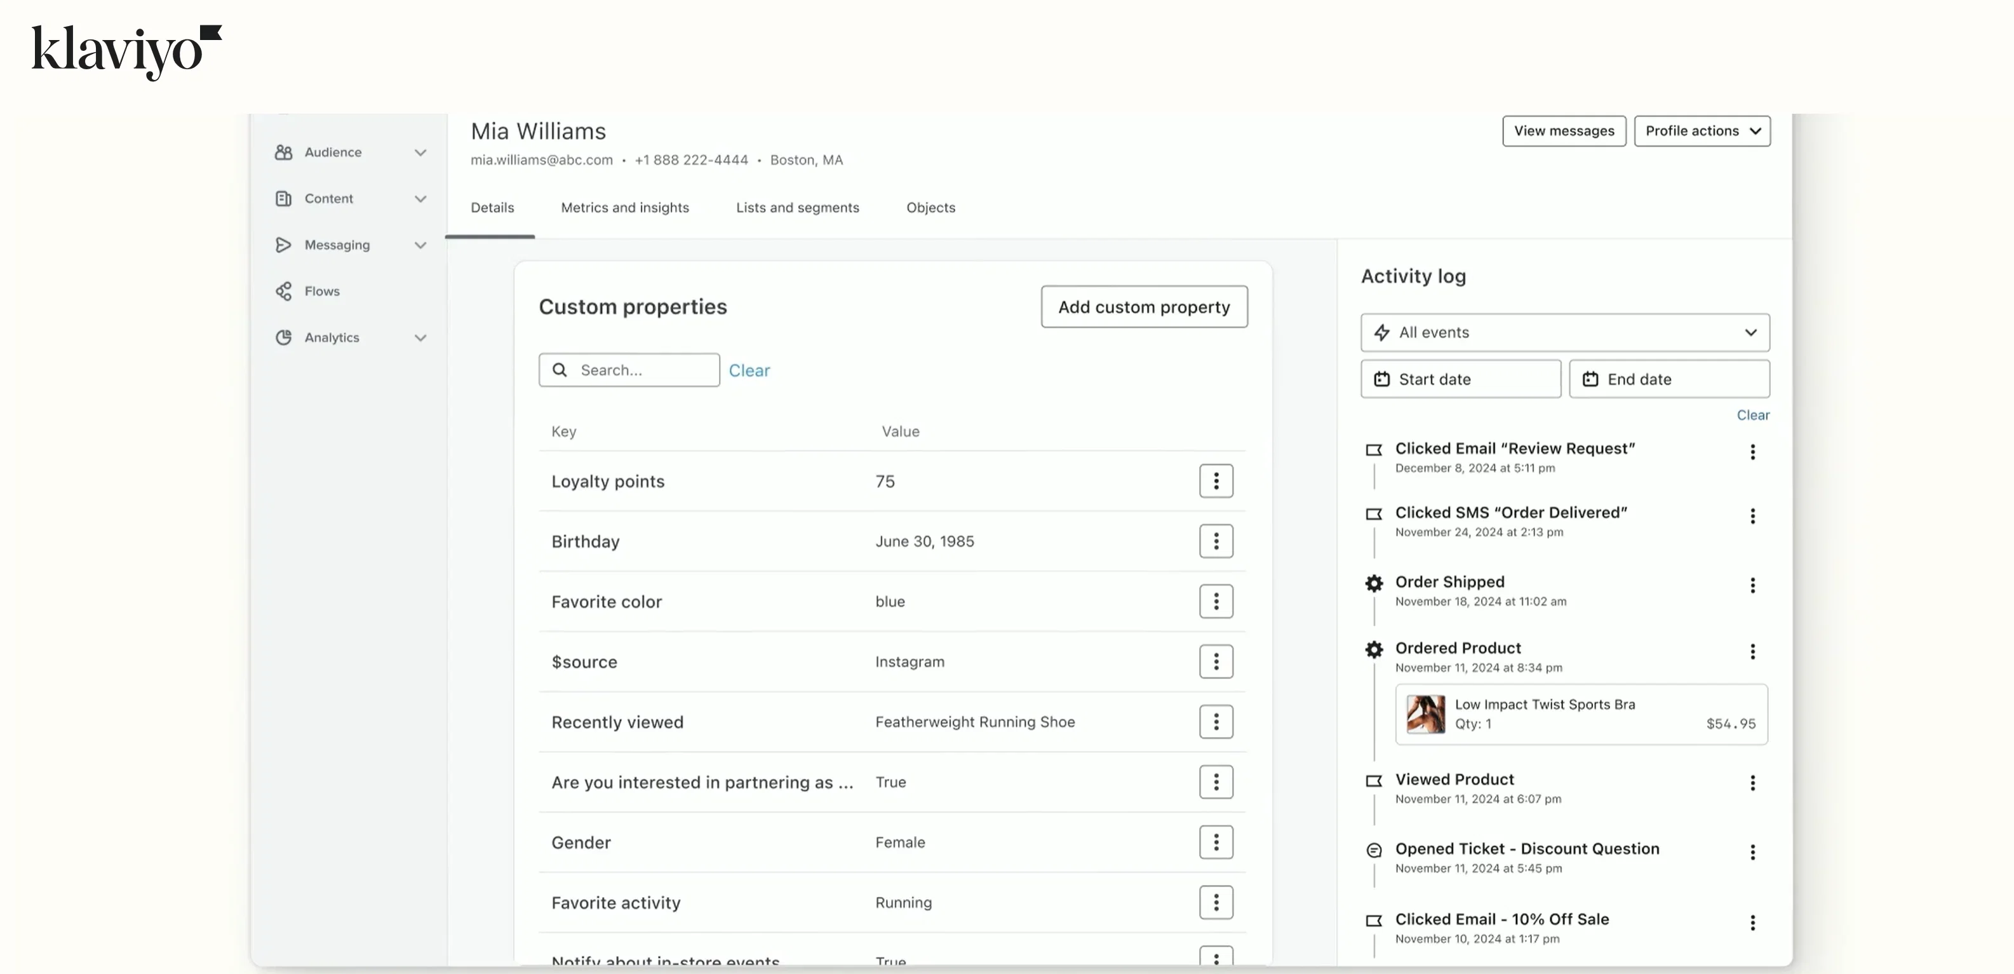Open options menu for Gender row
2014x974 pixels.
(1216, 842)
